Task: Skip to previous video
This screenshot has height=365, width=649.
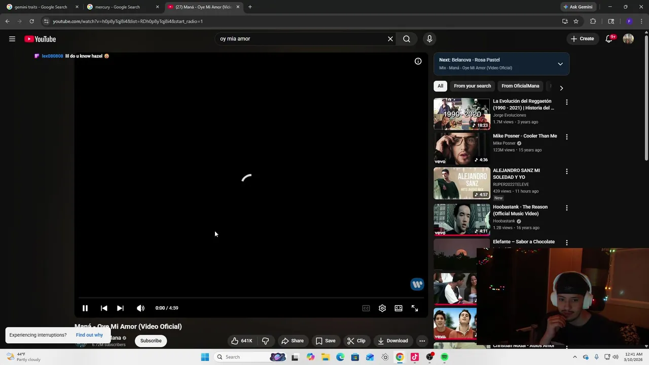Action: (104, 308)
